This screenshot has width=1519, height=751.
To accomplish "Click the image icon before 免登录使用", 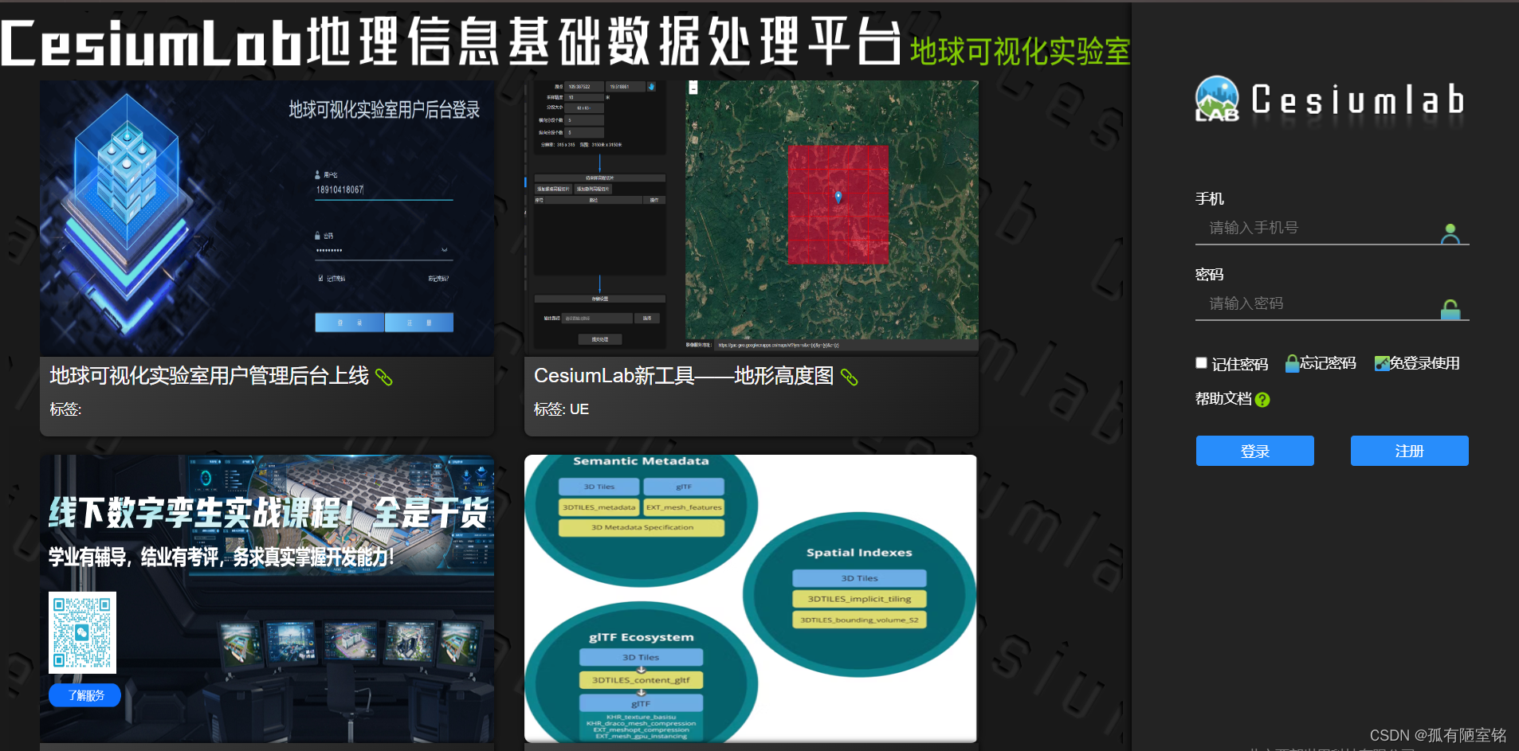I will [1382, 364].
